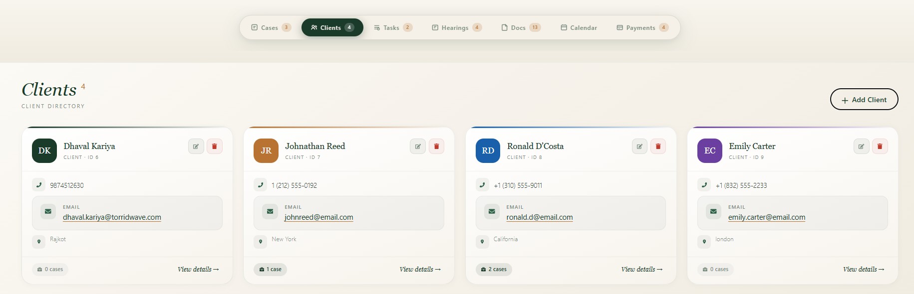The image size is (914, 294).
Task: Click envelope icon in Emily Carter's email box
Action: pos(713,211)
